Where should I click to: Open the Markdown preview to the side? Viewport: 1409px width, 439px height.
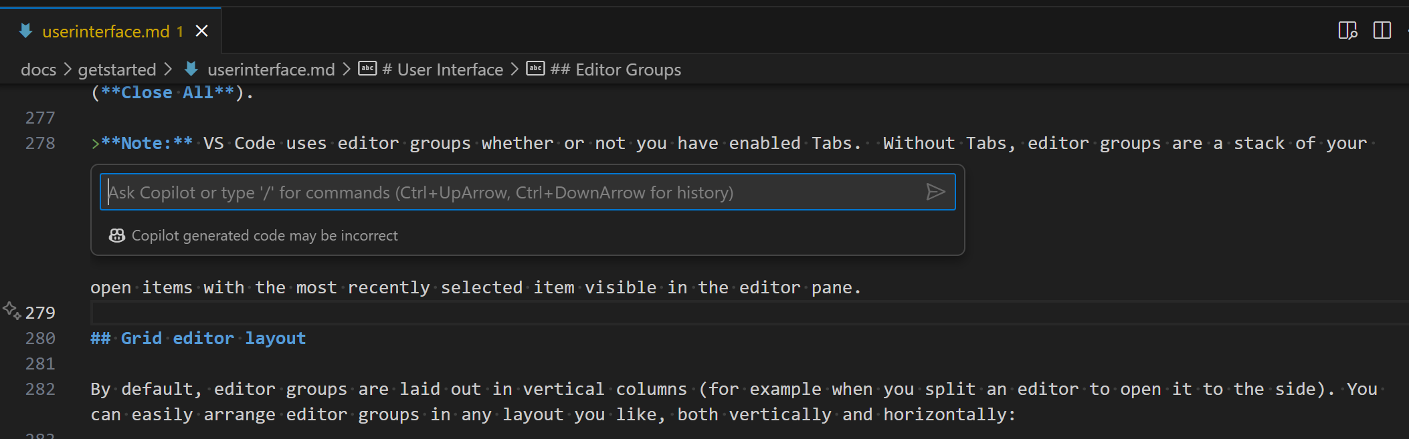[1347, 30]
